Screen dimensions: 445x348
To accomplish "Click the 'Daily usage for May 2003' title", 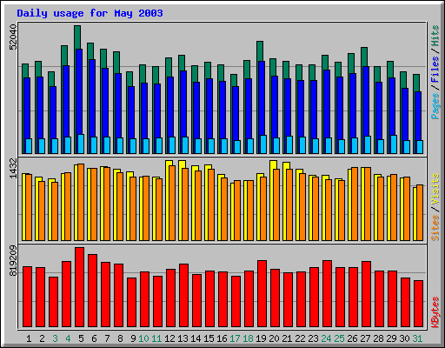I will pos(90,13).
